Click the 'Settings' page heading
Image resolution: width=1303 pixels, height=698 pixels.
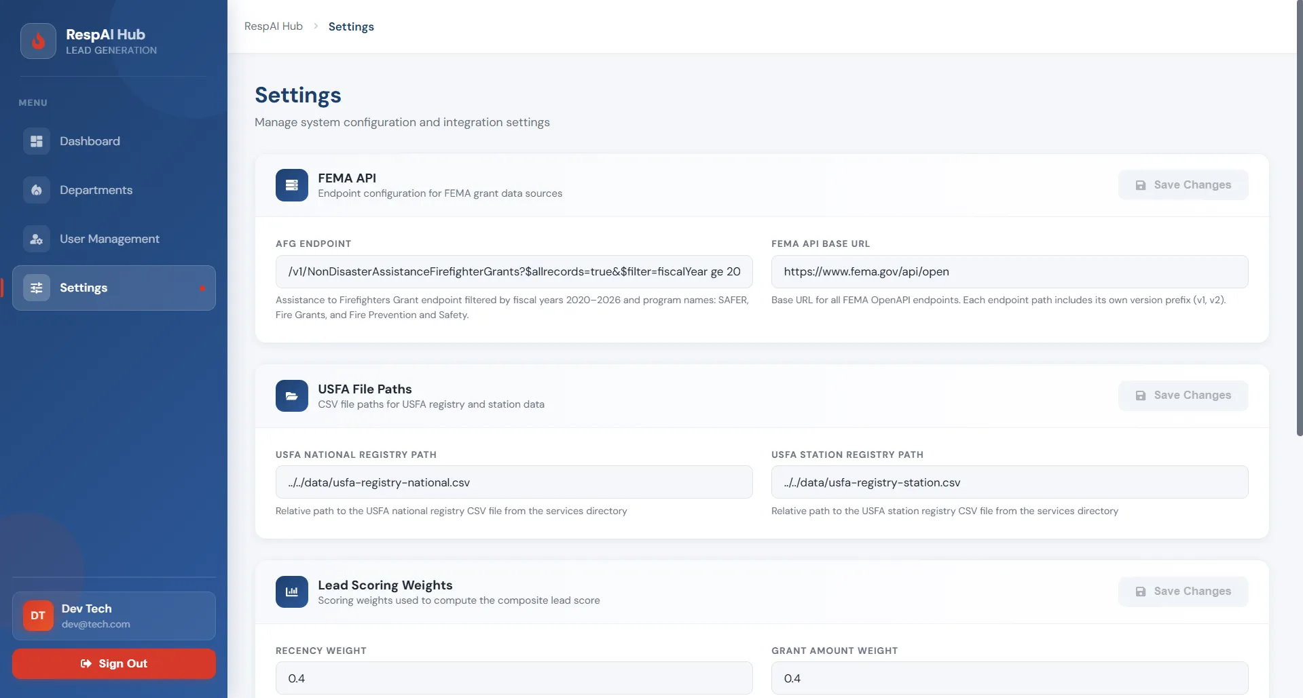point(298,95)
